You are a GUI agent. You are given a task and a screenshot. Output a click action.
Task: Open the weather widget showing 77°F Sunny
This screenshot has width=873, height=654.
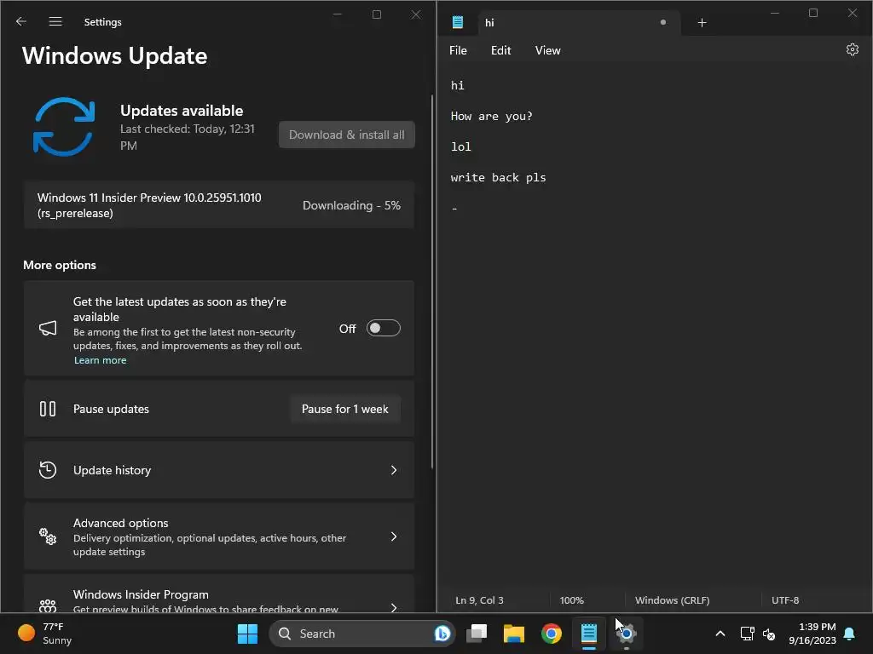(x=46, y=634)
